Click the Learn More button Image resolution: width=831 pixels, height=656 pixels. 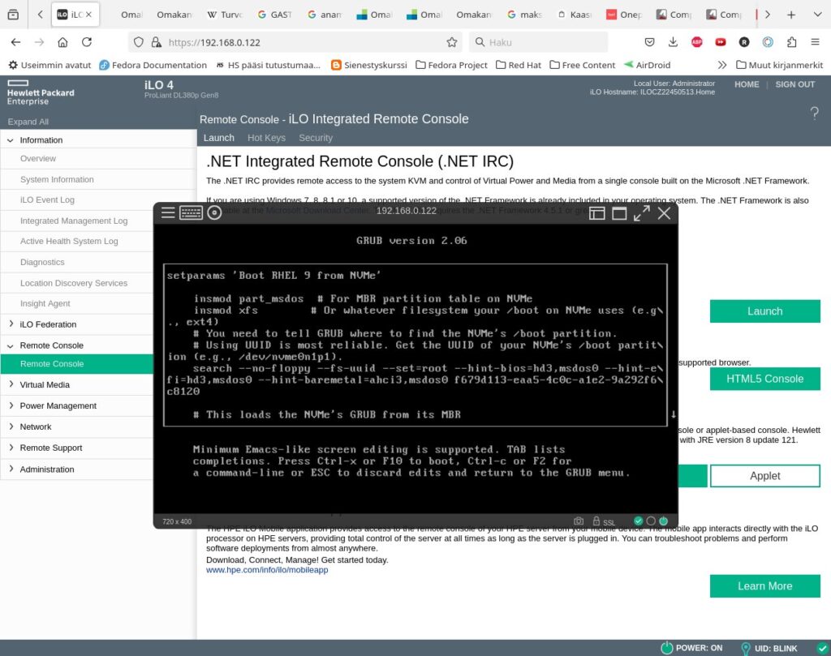764,586
